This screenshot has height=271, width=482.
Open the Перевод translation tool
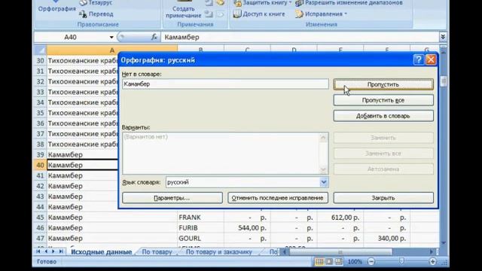[96, 14]
